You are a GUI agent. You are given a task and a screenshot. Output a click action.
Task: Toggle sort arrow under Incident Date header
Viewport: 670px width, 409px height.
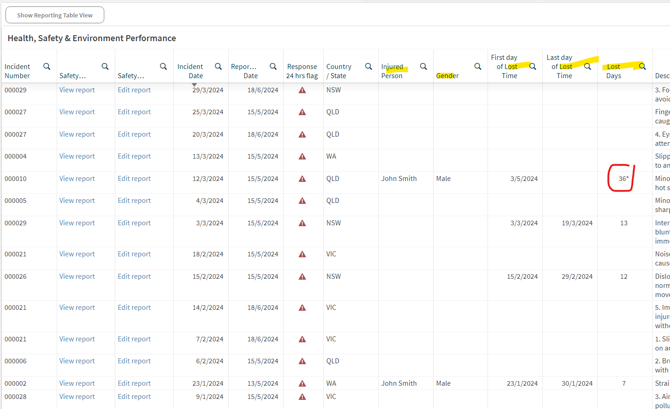(194, 85)
